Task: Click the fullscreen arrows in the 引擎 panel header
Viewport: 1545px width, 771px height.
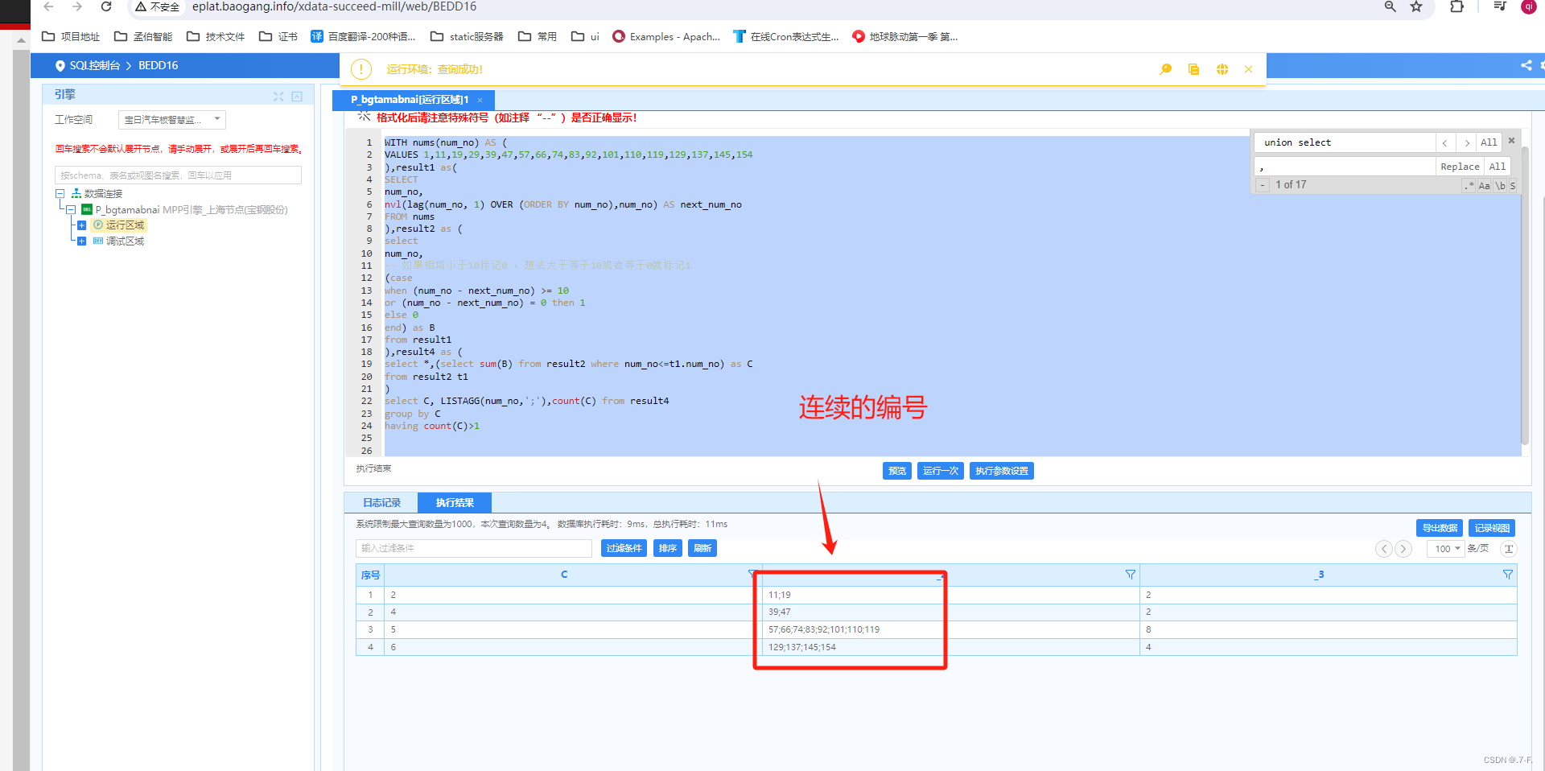Action: click(x=278, y=97)
